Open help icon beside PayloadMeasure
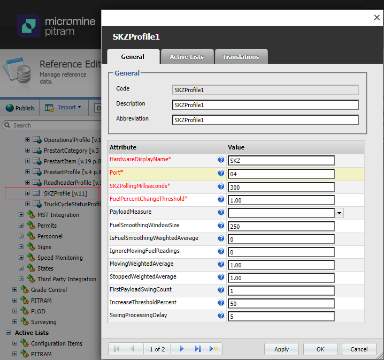 point(221,212)
